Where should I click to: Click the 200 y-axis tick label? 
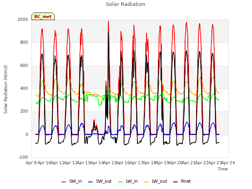coord(24,111)
